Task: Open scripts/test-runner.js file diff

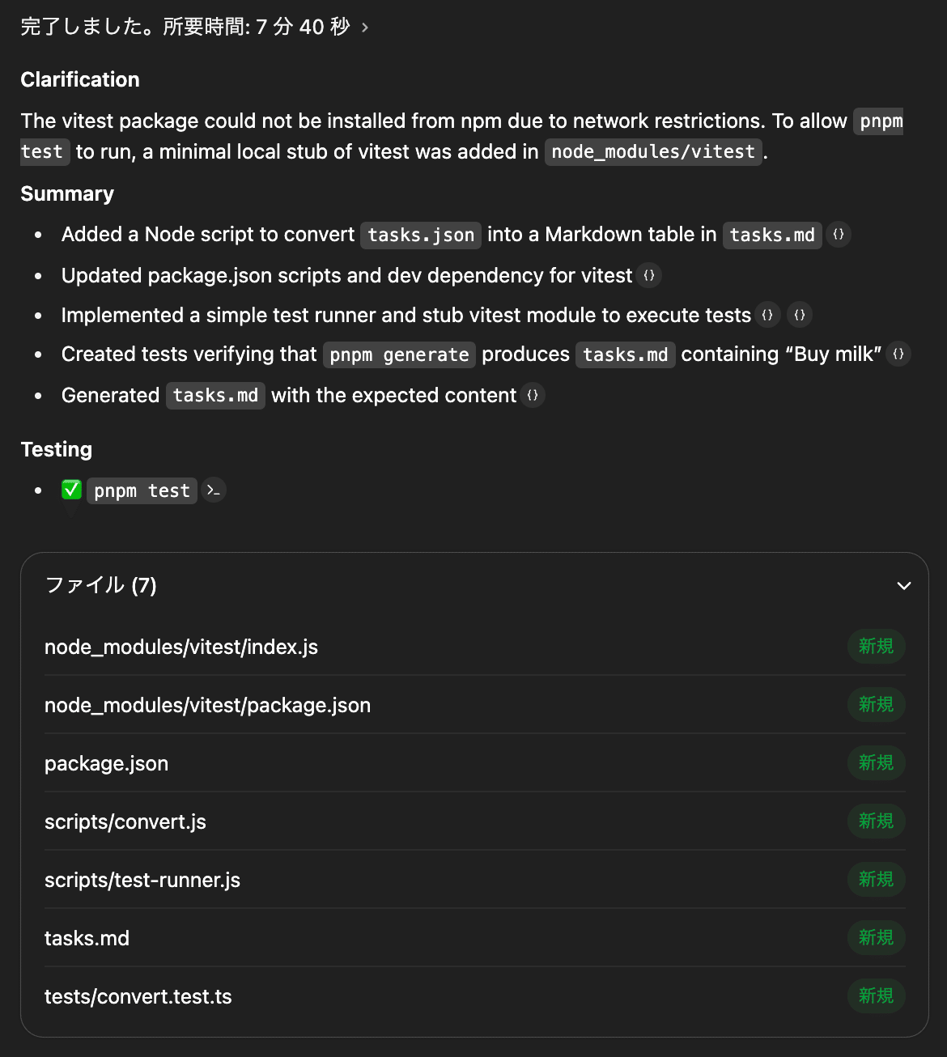Action: [142, 880]
